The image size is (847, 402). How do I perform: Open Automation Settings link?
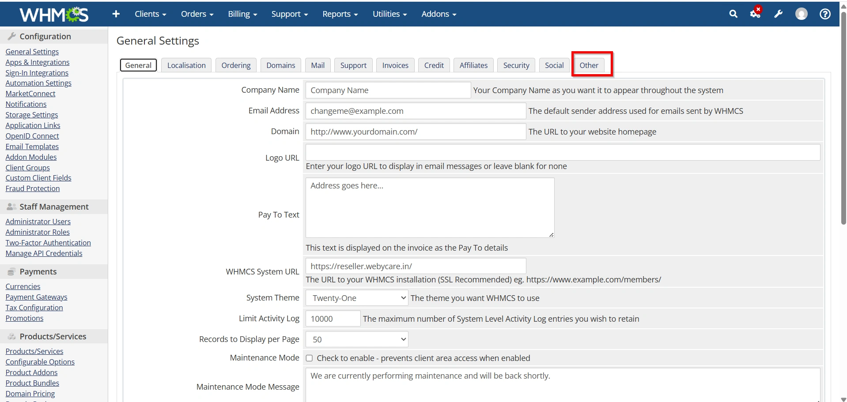tap(38, 83)
